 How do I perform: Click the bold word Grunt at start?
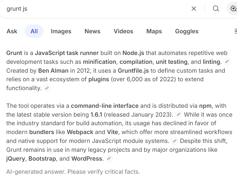pos(14,53)
